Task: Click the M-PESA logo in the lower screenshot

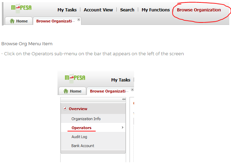Action: click(x=75, y=78)
